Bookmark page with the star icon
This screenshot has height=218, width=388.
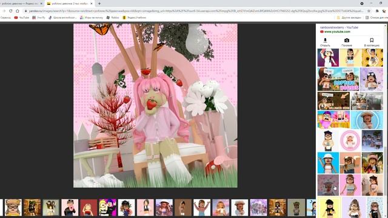tap(369, 11)
